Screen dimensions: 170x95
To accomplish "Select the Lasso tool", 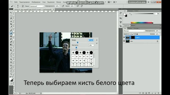I will [x=11, y=18].
